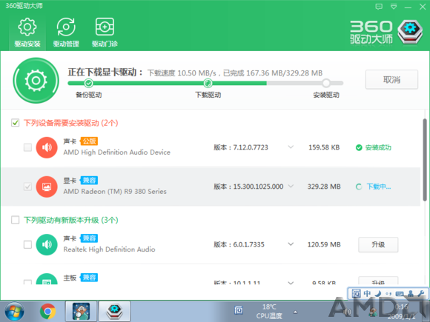
Task: Click the 120.59 MB size value
Action: click(324, 244)
